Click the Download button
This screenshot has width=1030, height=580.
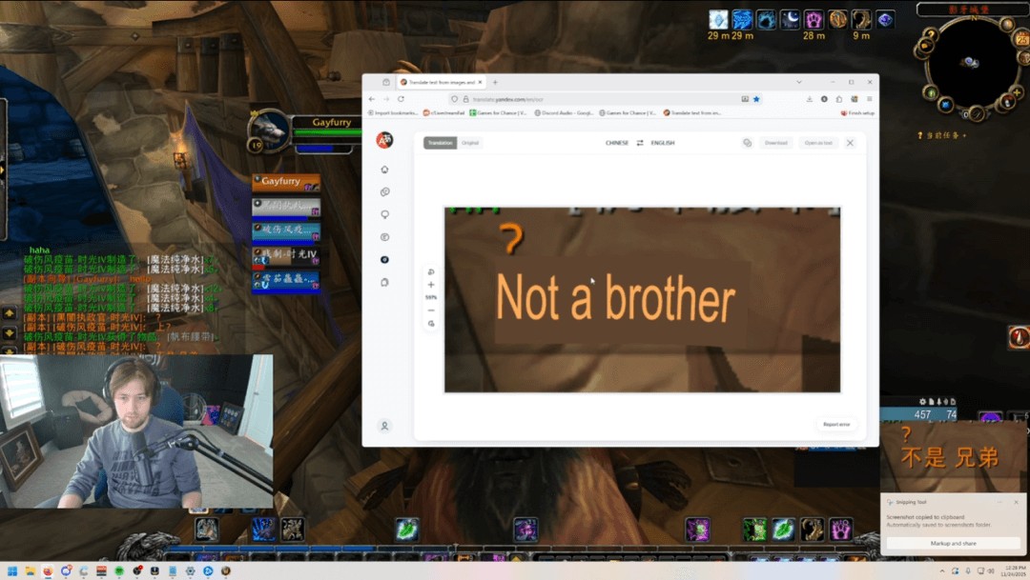pyautogui.click(x=775, y=143)
